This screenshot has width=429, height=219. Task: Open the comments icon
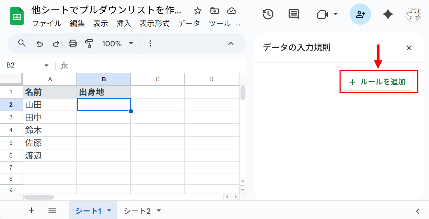[x=293, y=14]
